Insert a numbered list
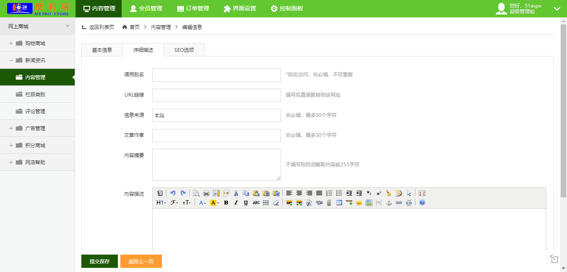Image resolution: width=567 pixels, height=272 pixels. pyautogui.click(x=329, y=193)
